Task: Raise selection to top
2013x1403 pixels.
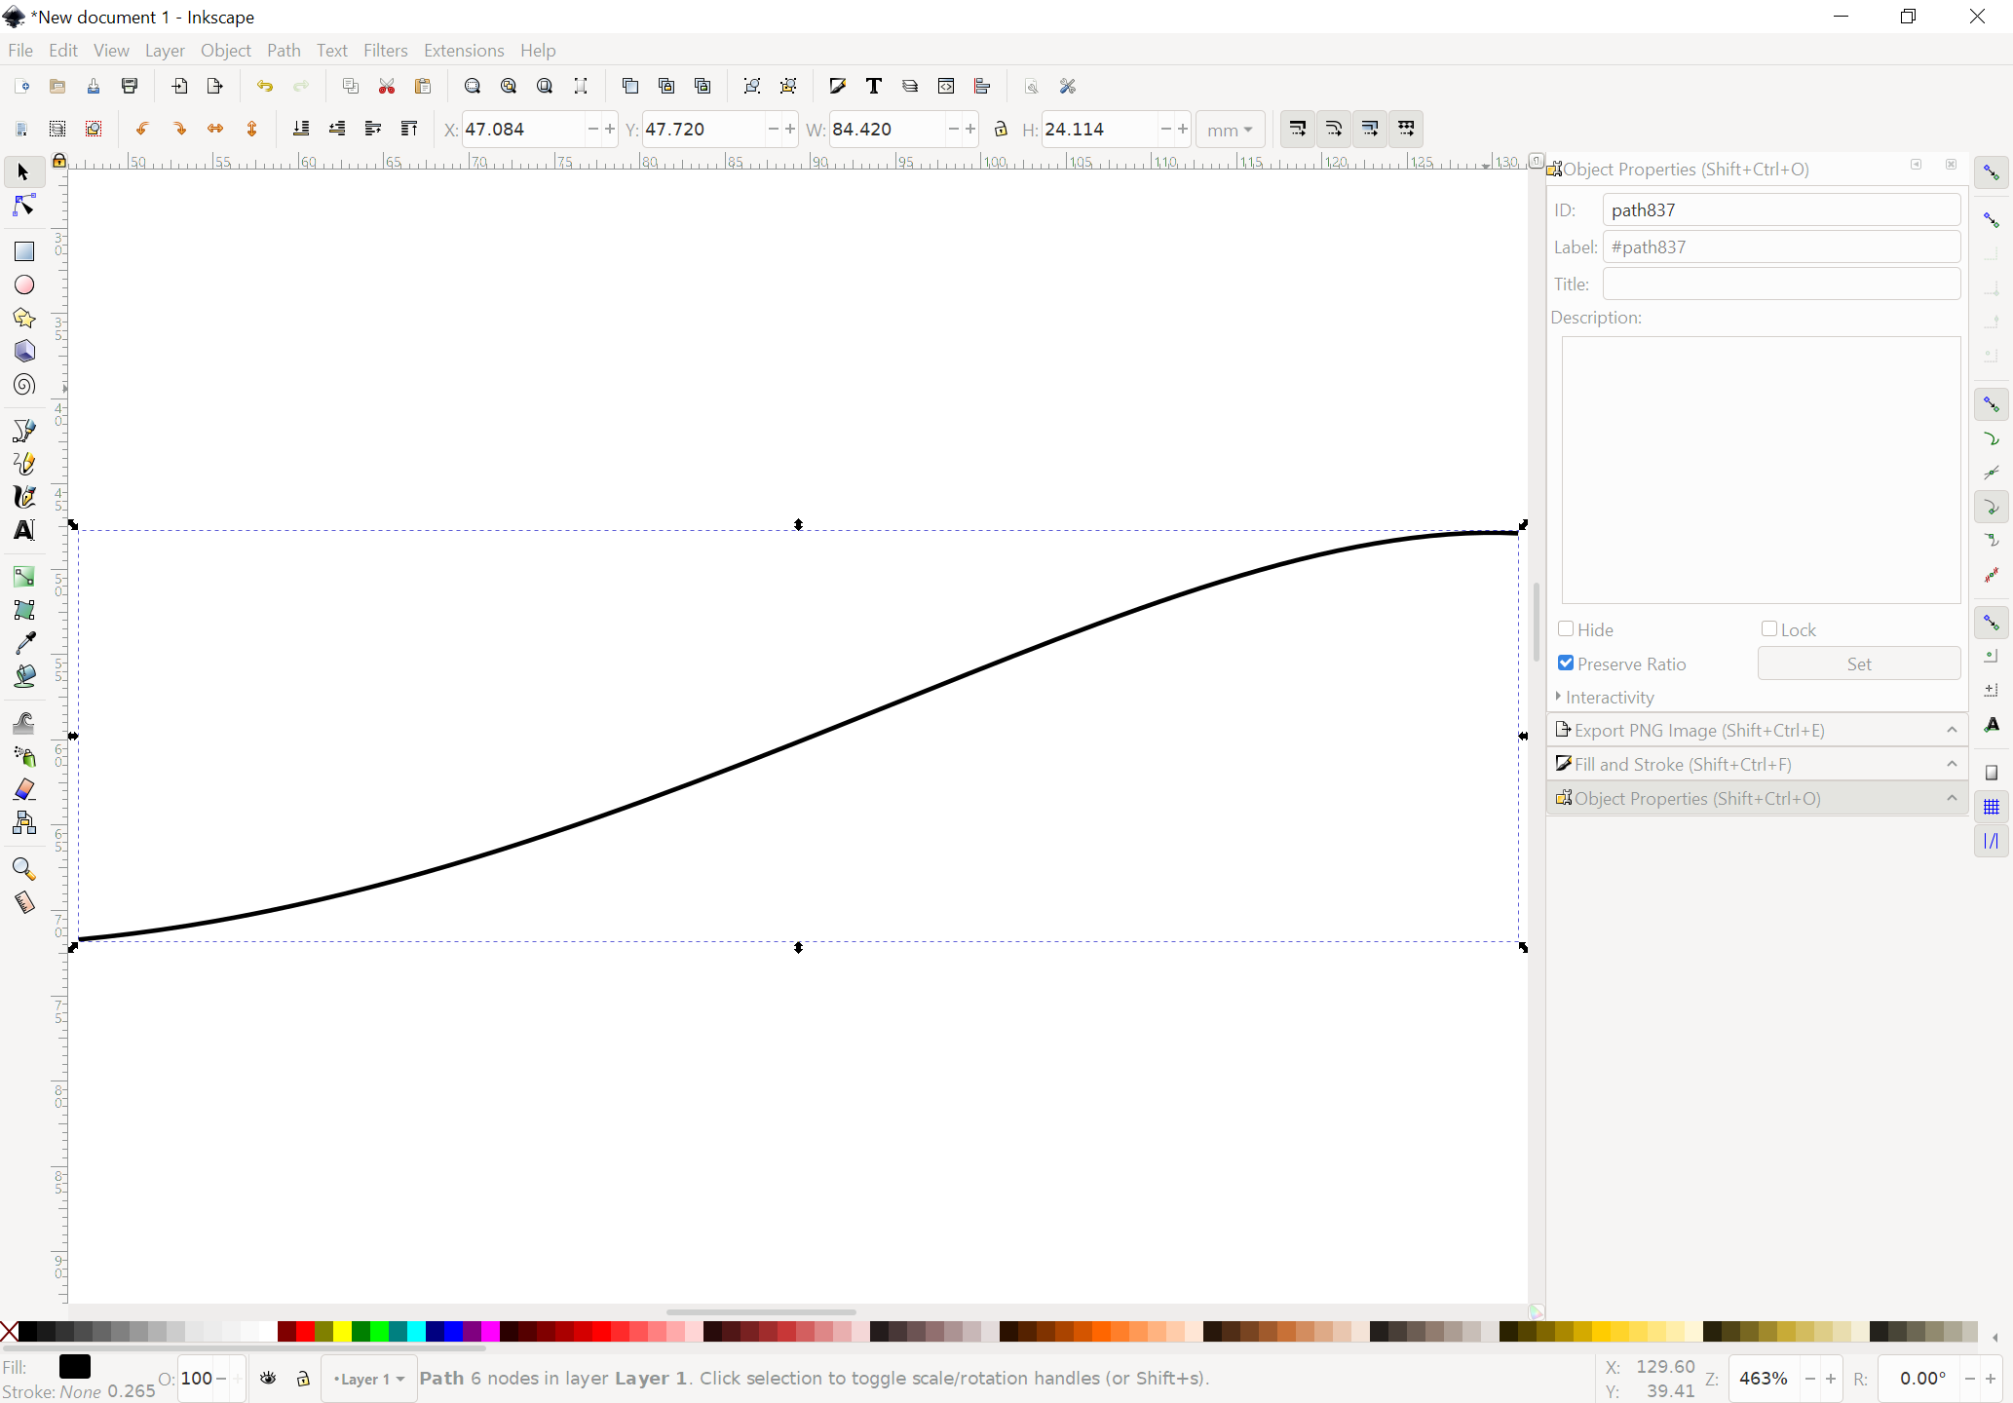Action: (409, 129)
